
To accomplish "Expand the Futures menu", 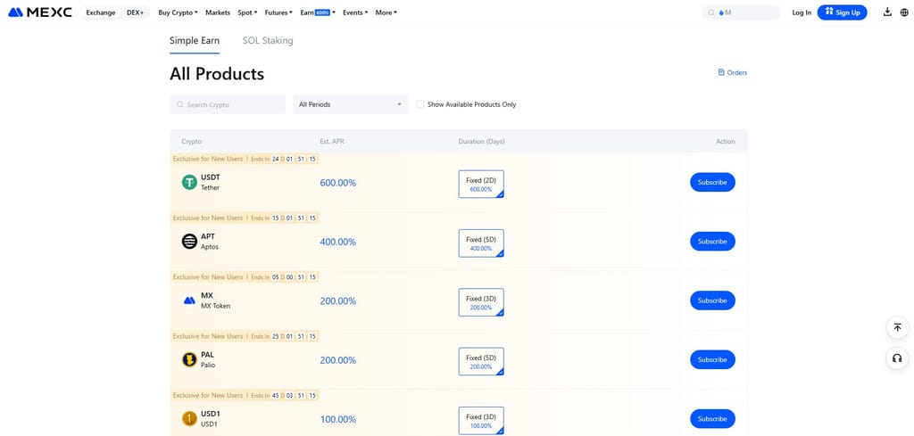I will click(278, 12).
